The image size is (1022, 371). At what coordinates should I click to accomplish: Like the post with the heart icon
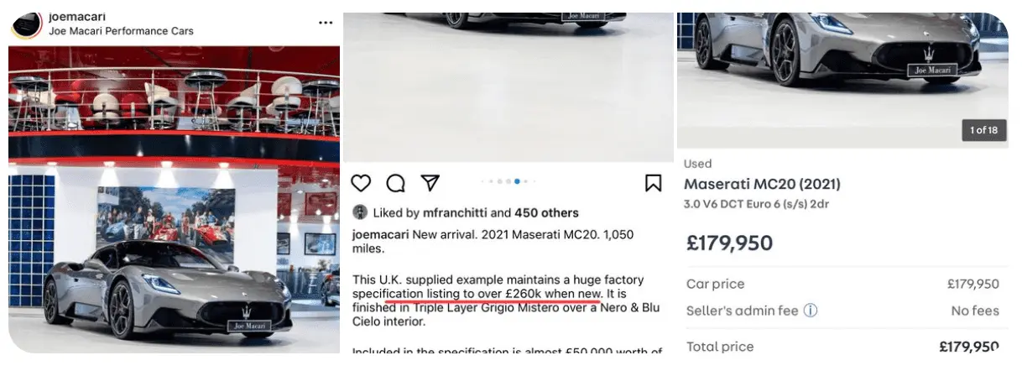[x=361, y=183]
